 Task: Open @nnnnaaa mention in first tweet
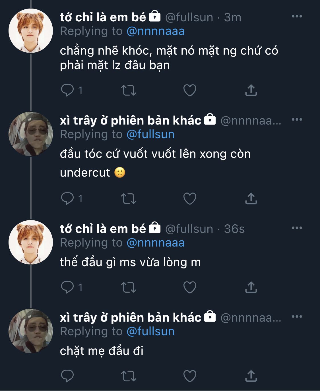point(155,31)
